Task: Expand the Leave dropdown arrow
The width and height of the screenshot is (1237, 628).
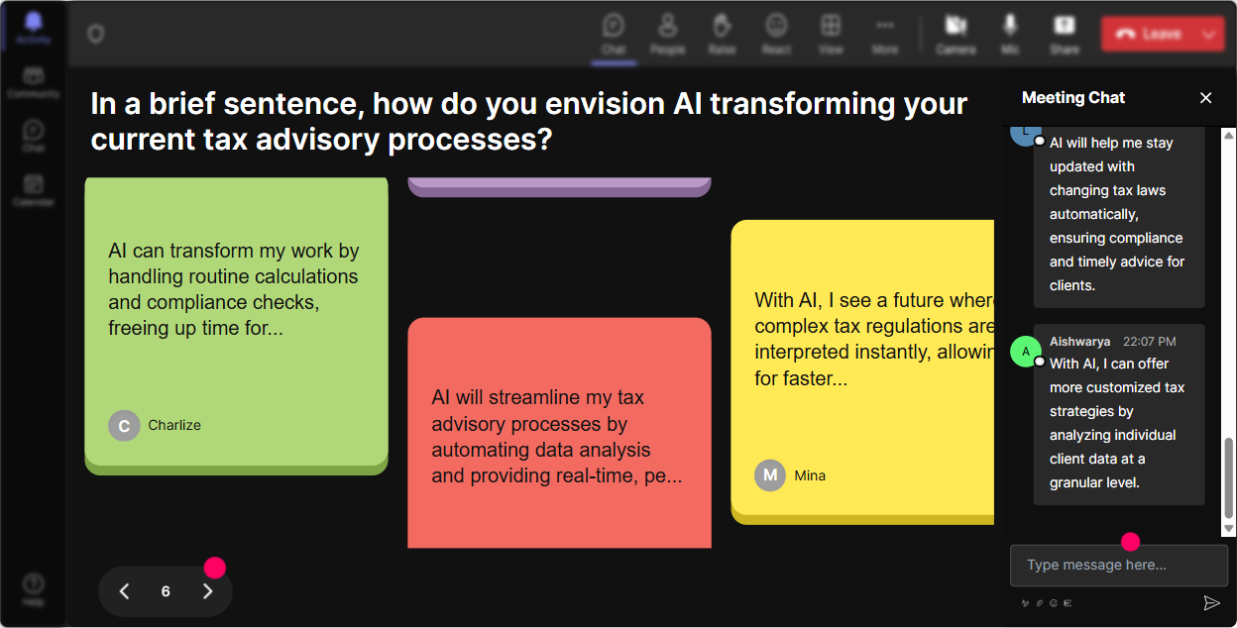Action: click(x=1209, y=34)
